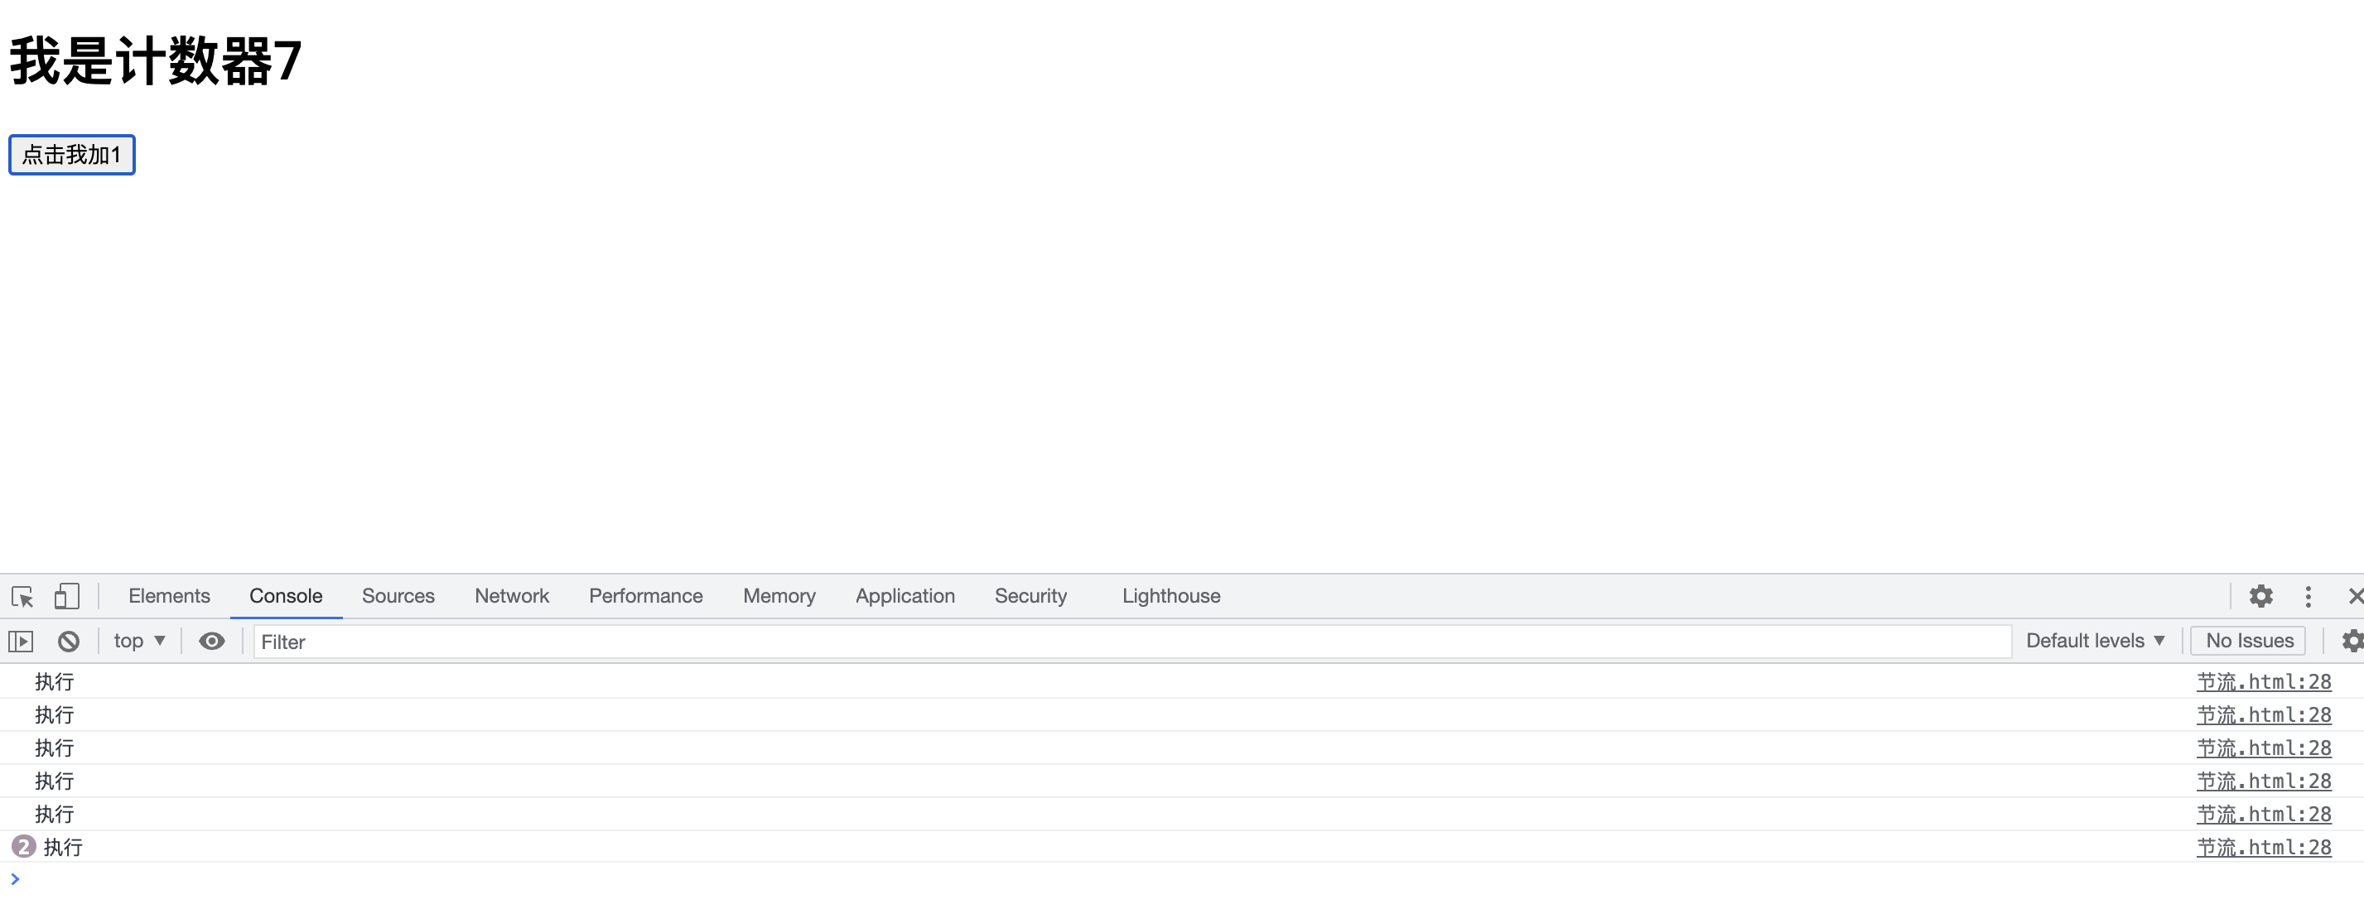Clear console with the ban icon
The width and height of the screenshot is (2364, 904).
click(69, 641)
